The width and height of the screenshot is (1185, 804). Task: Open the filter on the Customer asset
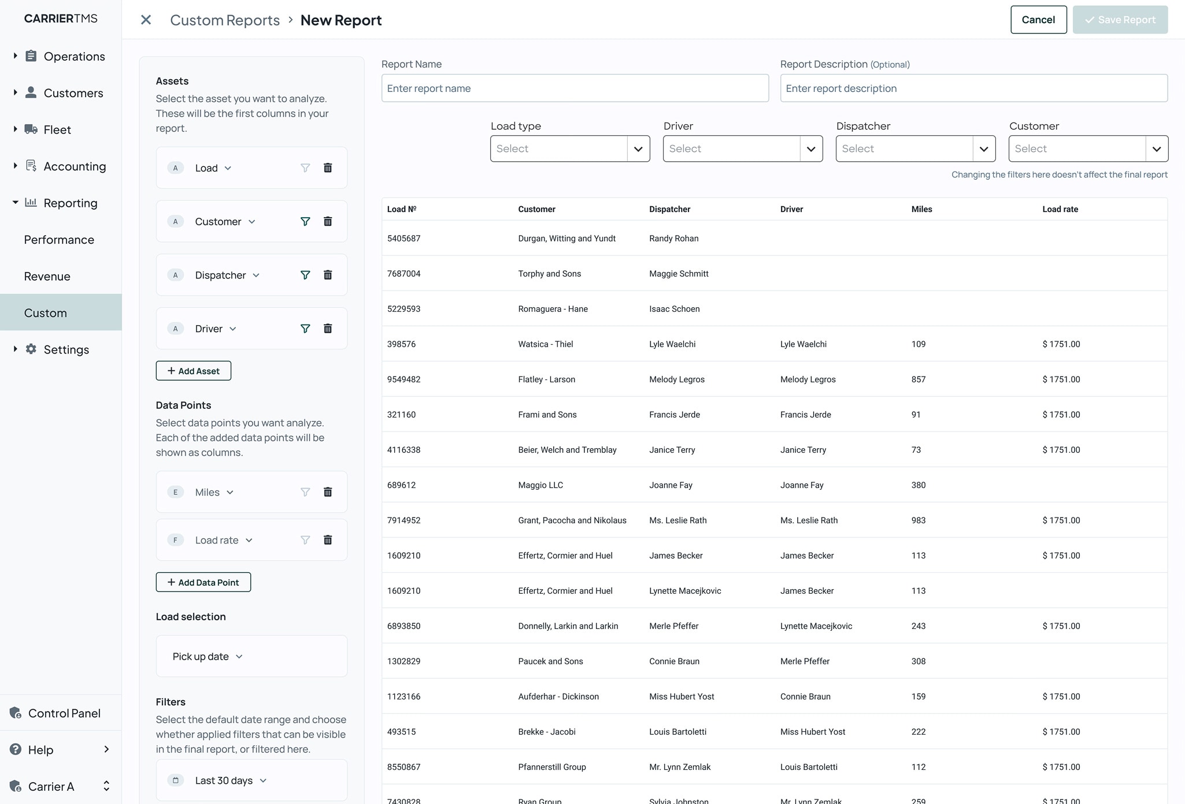305,221
